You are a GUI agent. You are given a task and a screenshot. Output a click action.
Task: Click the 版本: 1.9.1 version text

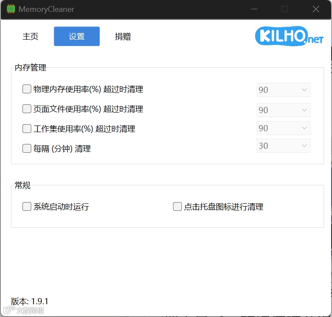coord(30,301)
